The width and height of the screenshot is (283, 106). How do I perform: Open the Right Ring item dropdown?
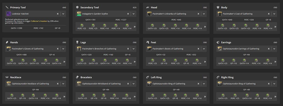[274, 84]
